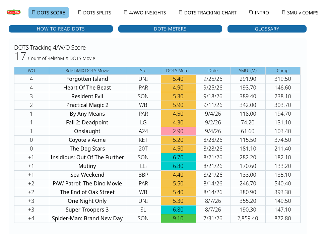Sort by the WO column header
Viewport: 324px width, 234px height.
point(31,70)
